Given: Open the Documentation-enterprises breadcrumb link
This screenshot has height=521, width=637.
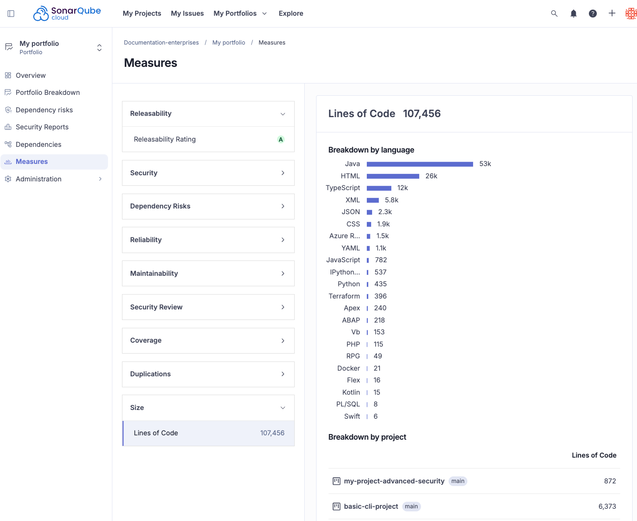Looking at the screenshot, I should click(x=161, y=42).
